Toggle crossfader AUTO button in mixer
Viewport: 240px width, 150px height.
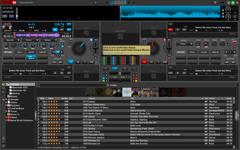[x=127, y=77]
